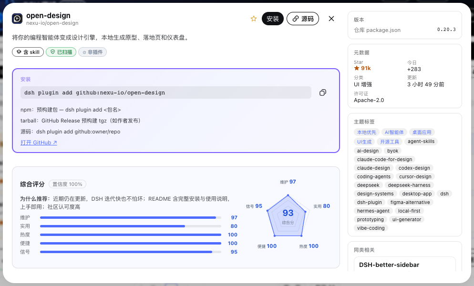Select the claude-code-for-design tag
474x286 pixels.
coord(384,159)
